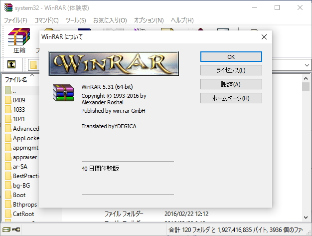Image resolution: width=312 pixels, height=236 pixels.
Task: Click the CatRoot date 2016/02/22 12:12
Action: pos(186,214)
